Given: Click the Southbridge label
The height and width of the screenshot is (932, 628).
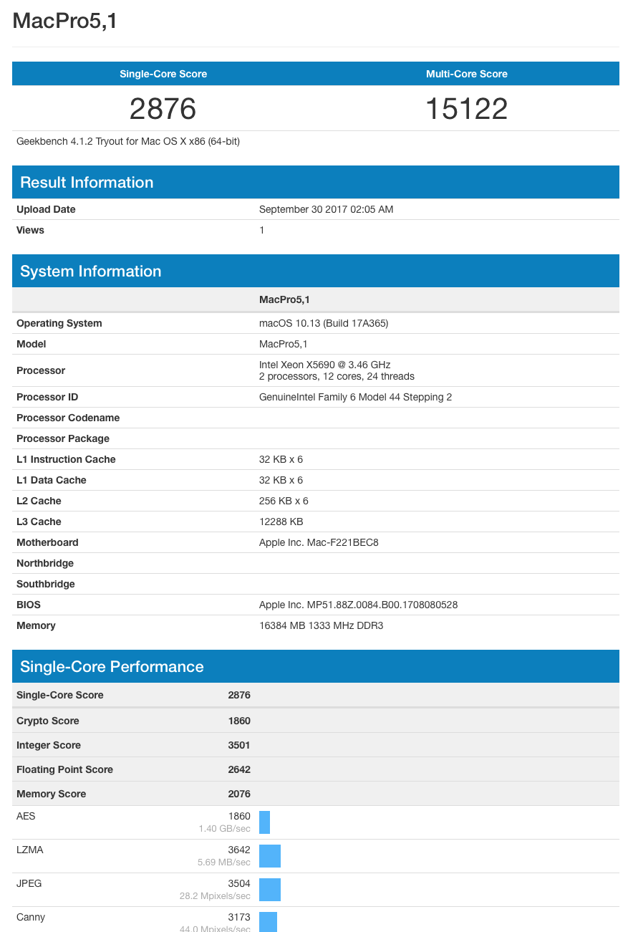Looking at the screenshot, I should click(46, 584).
